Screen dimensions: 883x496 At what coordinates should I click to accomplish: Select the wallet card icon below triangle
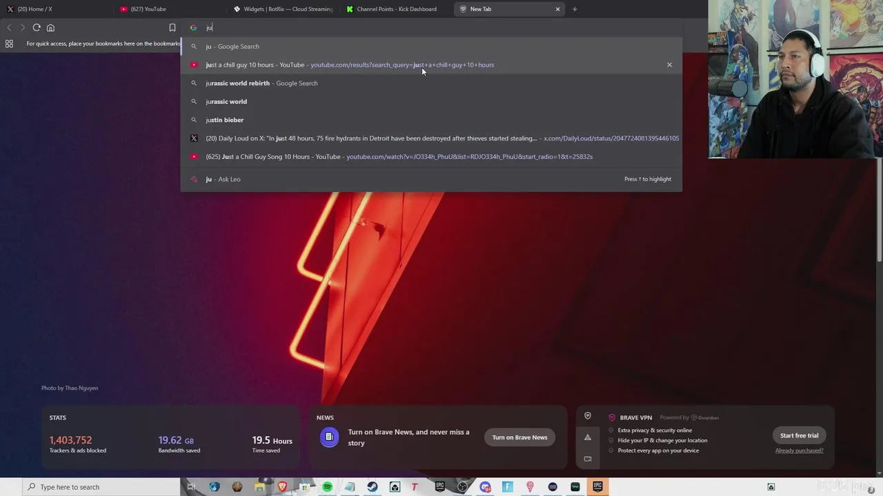588,459
